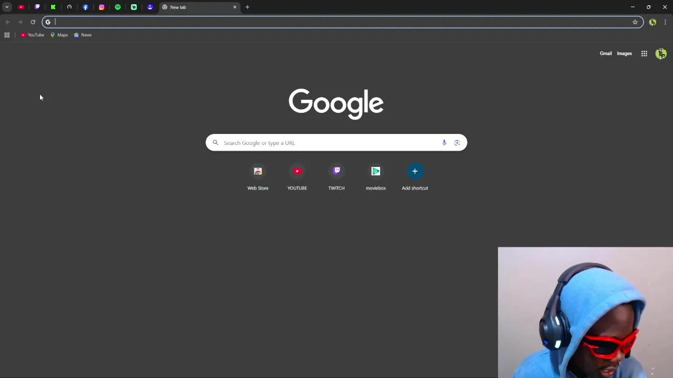The height and width of the screenshot is (378, 673).
Task: Open Chrome three-dot menu
Action: 665,22
